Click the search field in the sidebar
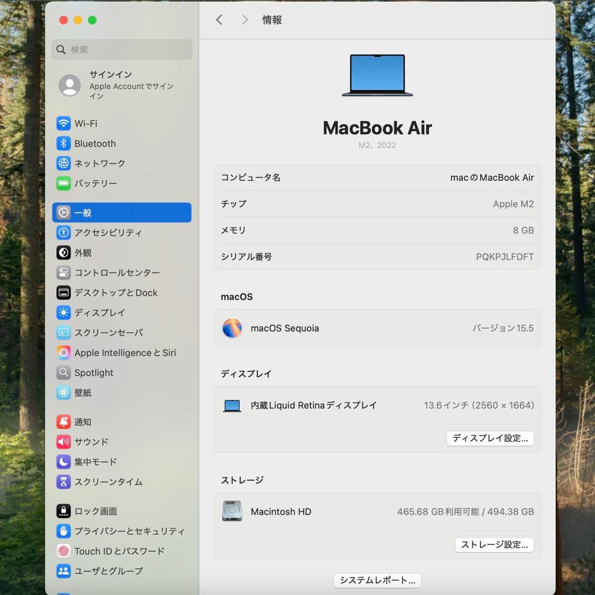 click(121, 50)
